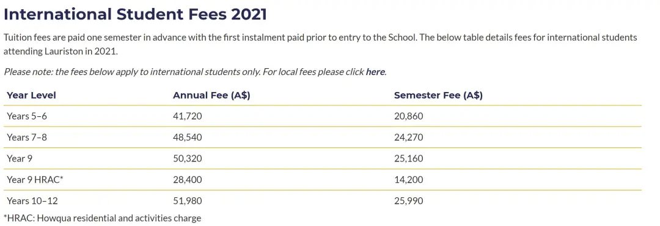Select the Year Level column header
This screenshot has height=226, width=660.
point(31,95)
